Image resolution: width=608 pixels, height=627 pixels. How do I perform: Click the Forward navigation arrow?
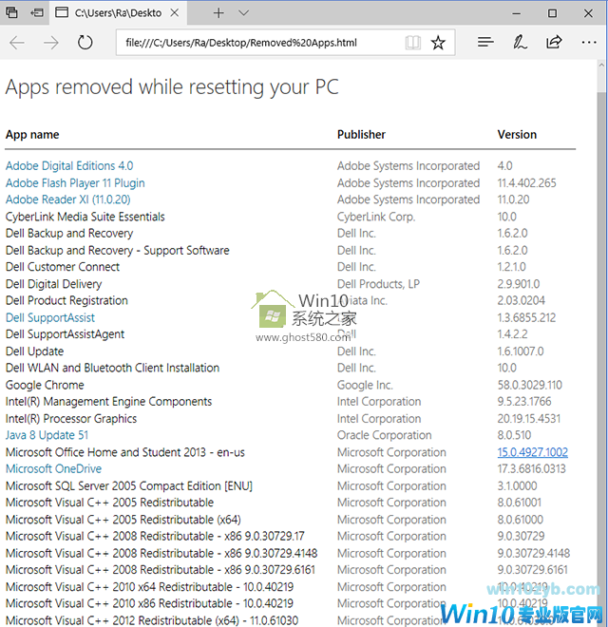(x=50, y=43)
